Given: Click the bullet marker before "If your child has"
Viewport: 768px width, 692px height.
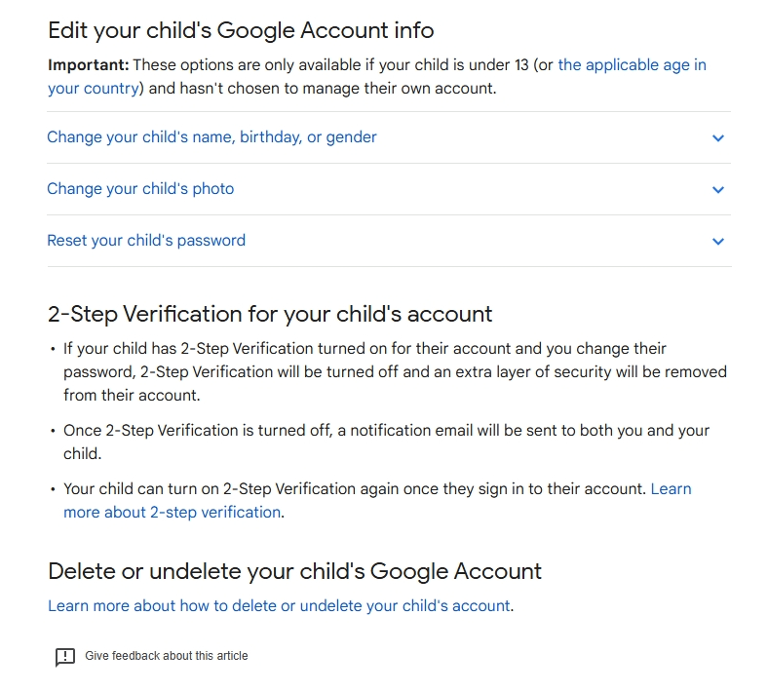Looking at the screenshot, I should 53,349.
